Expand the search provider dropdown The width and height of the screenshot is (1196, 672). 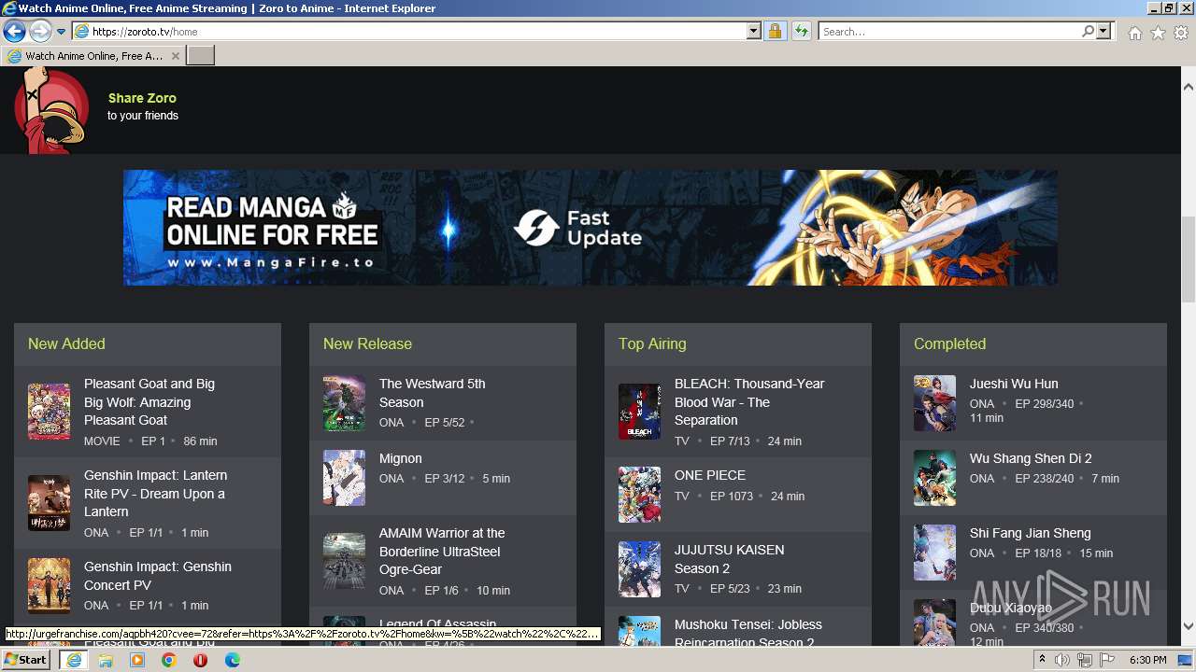pos(1103,32)
